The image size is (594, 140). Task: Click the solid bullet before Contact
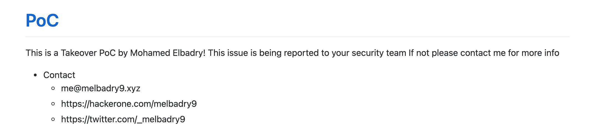(35, 75)
